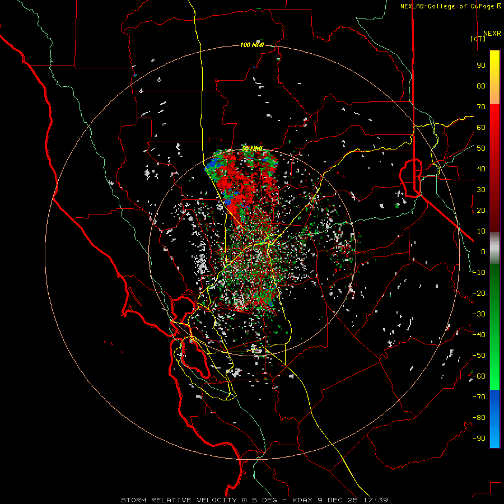Click the NEXLAB-College of DuPage credit text

[447, 6]
